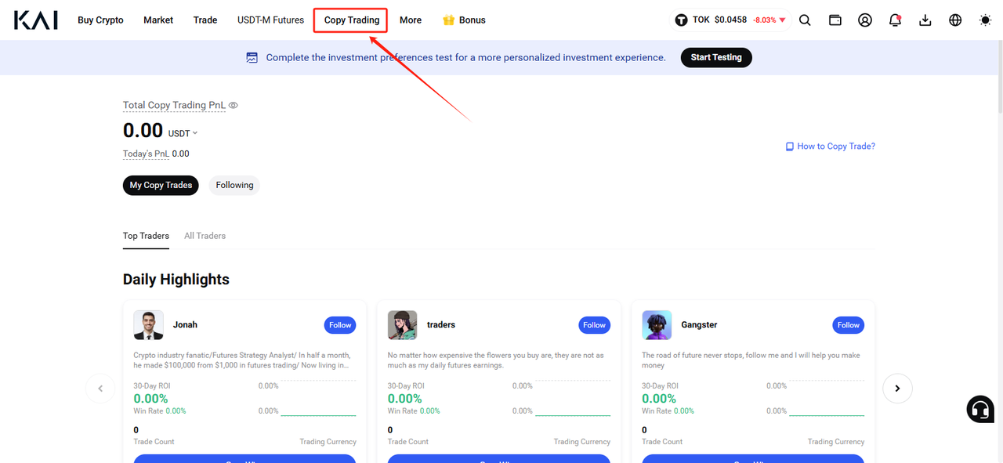Open the Bonus page
Viewport: 1003px width, 463px height.
tap(473, 20)
